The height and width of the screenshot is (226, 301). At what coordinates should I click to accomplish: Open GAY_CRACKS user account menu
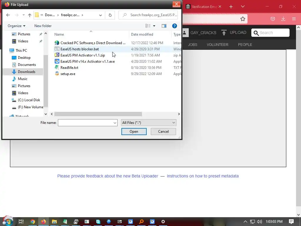[200, 33]
